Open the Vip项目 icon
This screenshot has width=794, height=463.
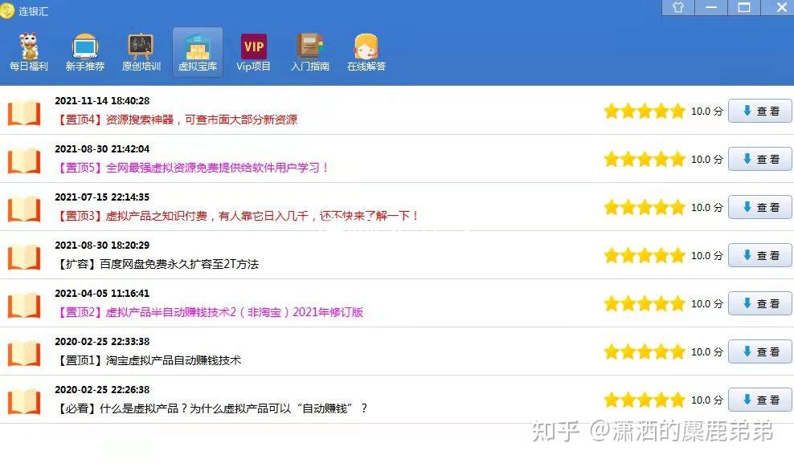tap(253, 51)
